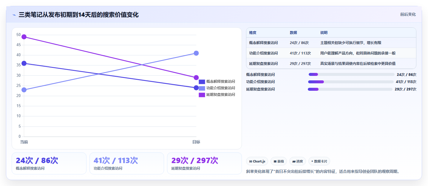Select table row label 延期复盘搜索访问
Screen dimensions: 428x186
coord(263,64)
